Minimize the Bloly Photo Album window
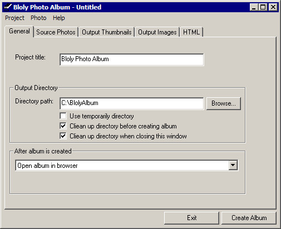The image size is (281, 229). [254, 7]
